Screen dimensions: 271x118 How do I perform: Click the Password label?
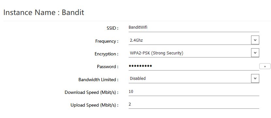click(108, 66)
